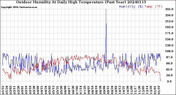Viewport: 176px width, 95px height.
Task: Click the 01/01 x-axis date label
Action: pyautogui.click(x=155, y=90)
